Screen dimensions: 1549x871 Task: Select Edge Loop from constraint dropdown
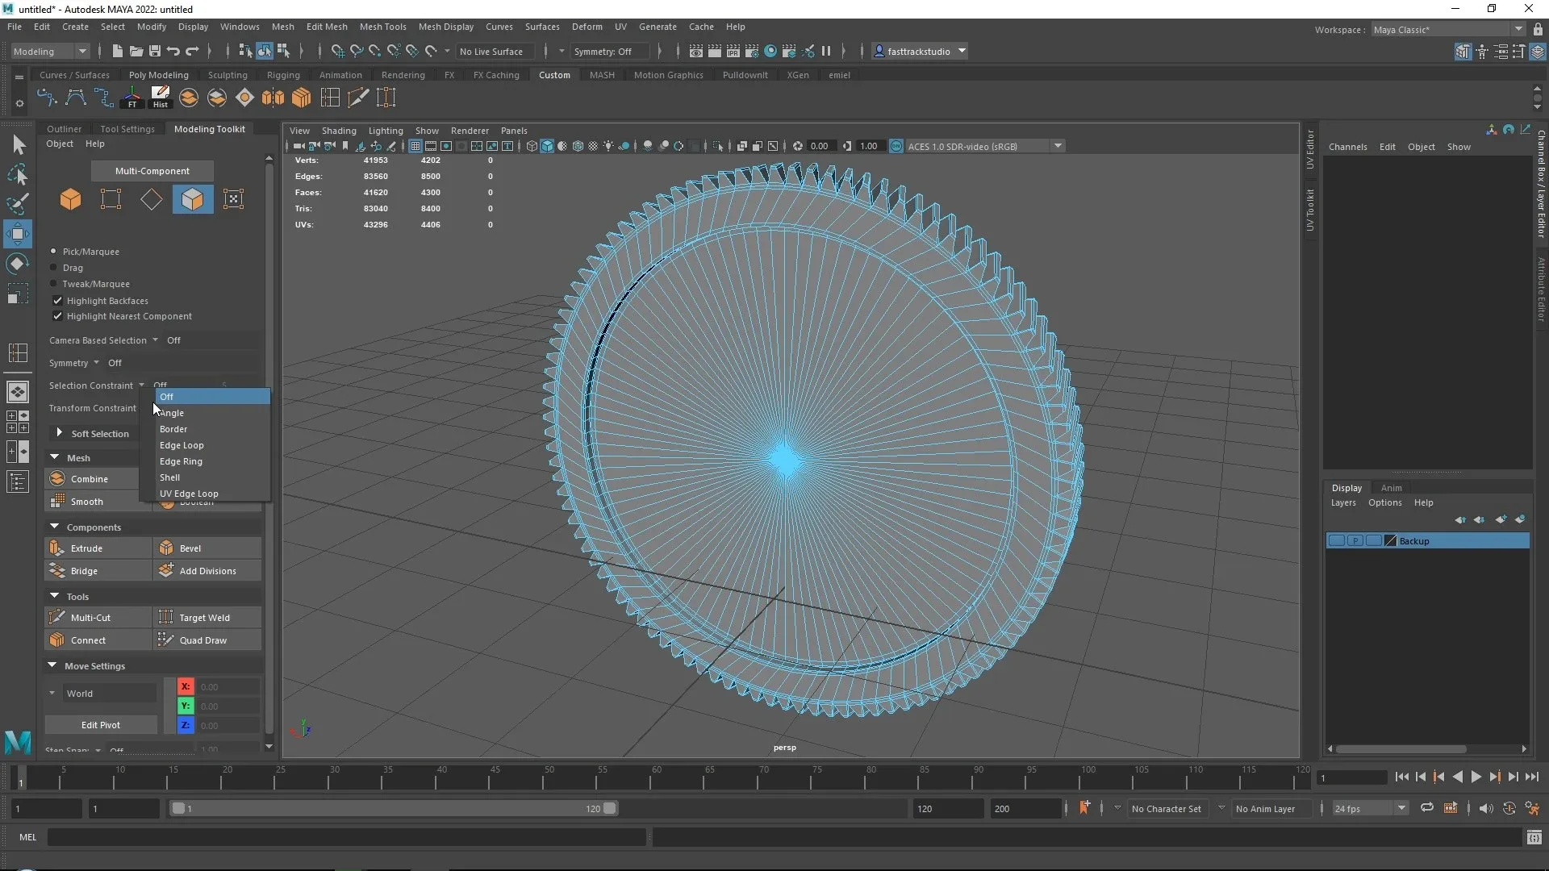click(182, 444)
